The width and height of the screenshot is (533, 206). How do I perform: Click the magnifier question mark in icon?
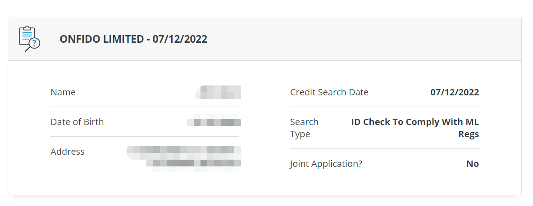34,43
